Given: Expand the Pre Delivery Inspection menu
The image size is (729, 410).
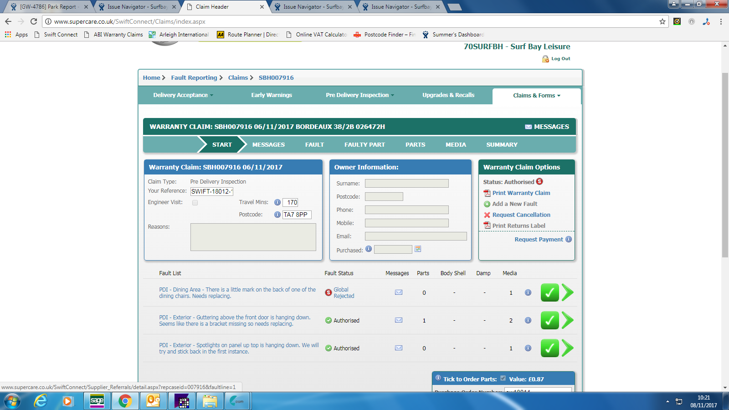Looking at the screenshot, I should 360,95.
